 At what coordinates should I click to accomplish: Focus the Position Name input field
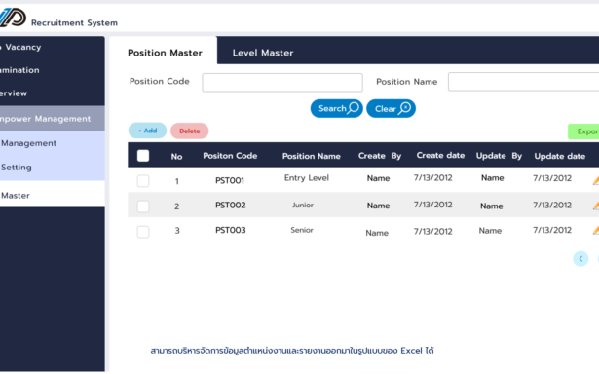pyautogui.click(x=523, y=82)
